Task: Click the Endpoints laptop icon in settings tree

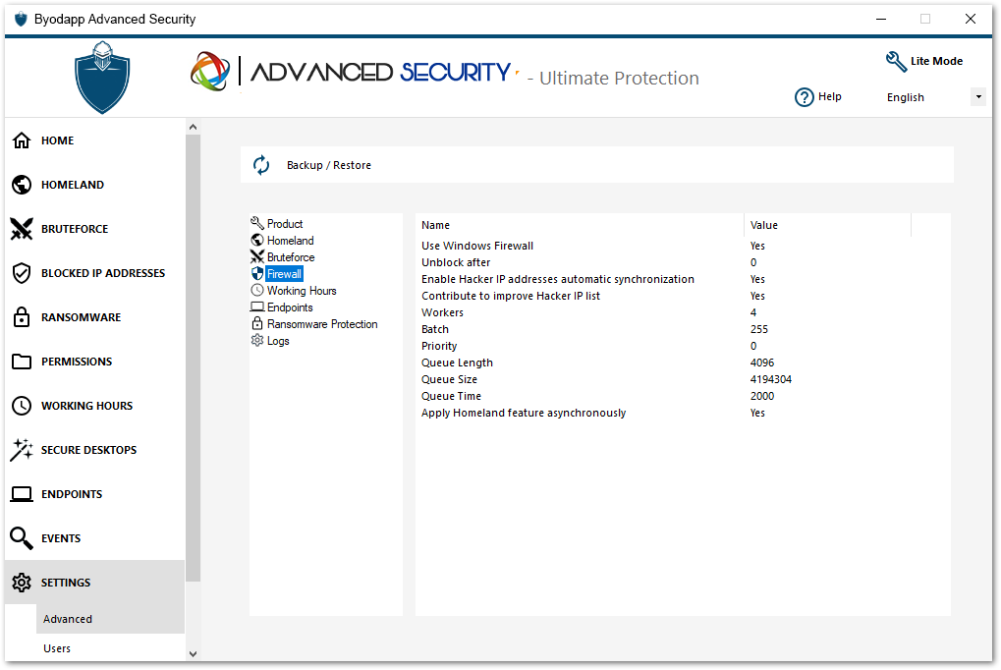Action: click(x=257, y=307)
